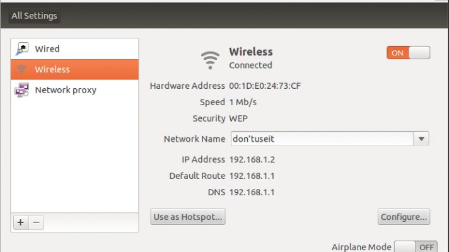Open the Configure wireless options

404,217
